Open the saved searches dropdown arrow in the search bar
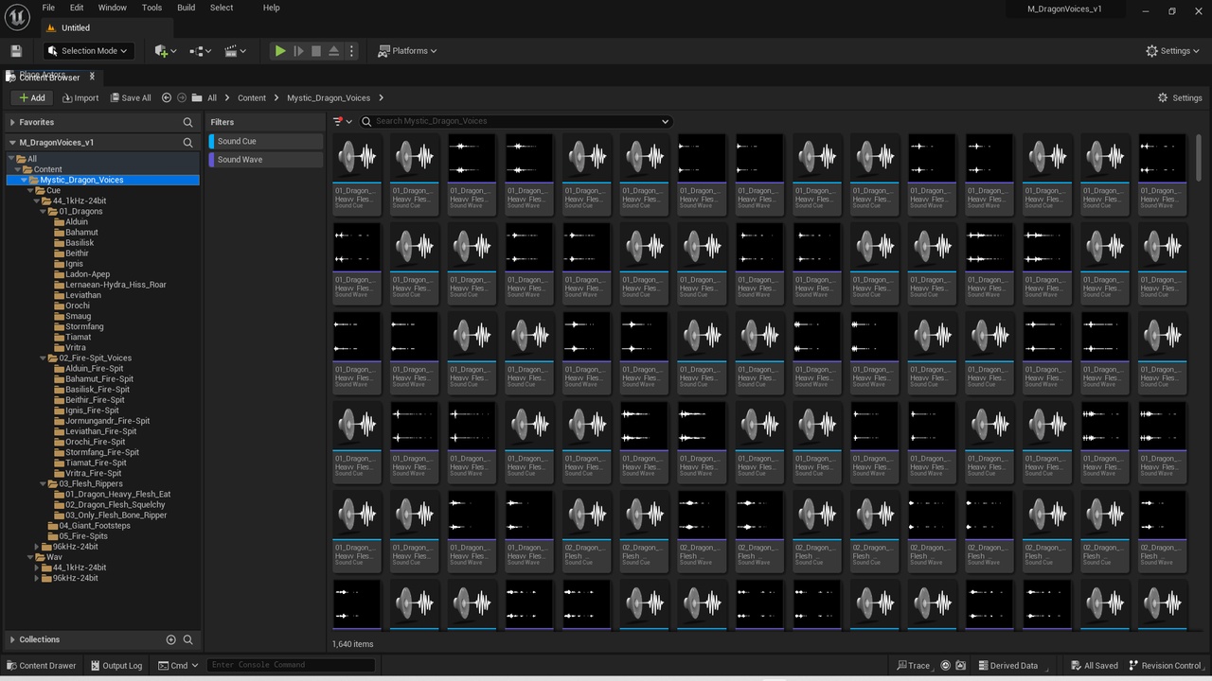 click(x=665, y=121)
